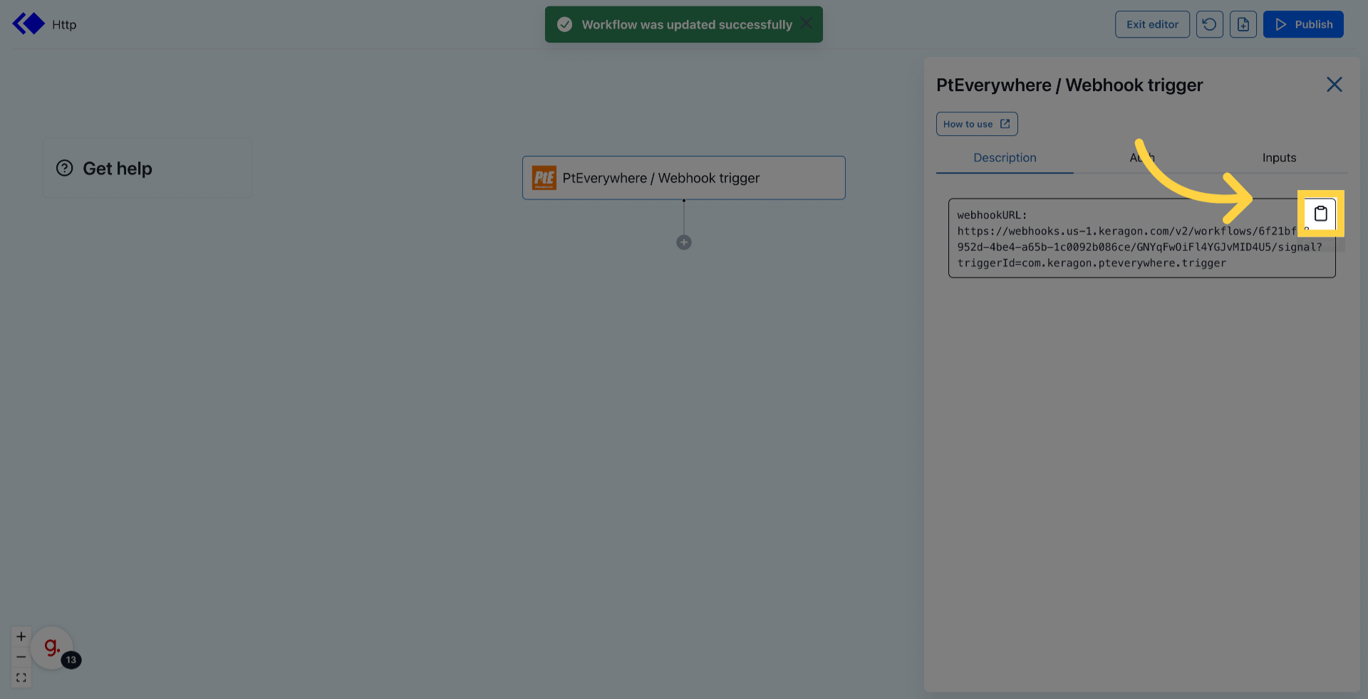The width and height of the screenshot is (1368, 699).
Task: Open the Get help card
Action: (147, 168)
